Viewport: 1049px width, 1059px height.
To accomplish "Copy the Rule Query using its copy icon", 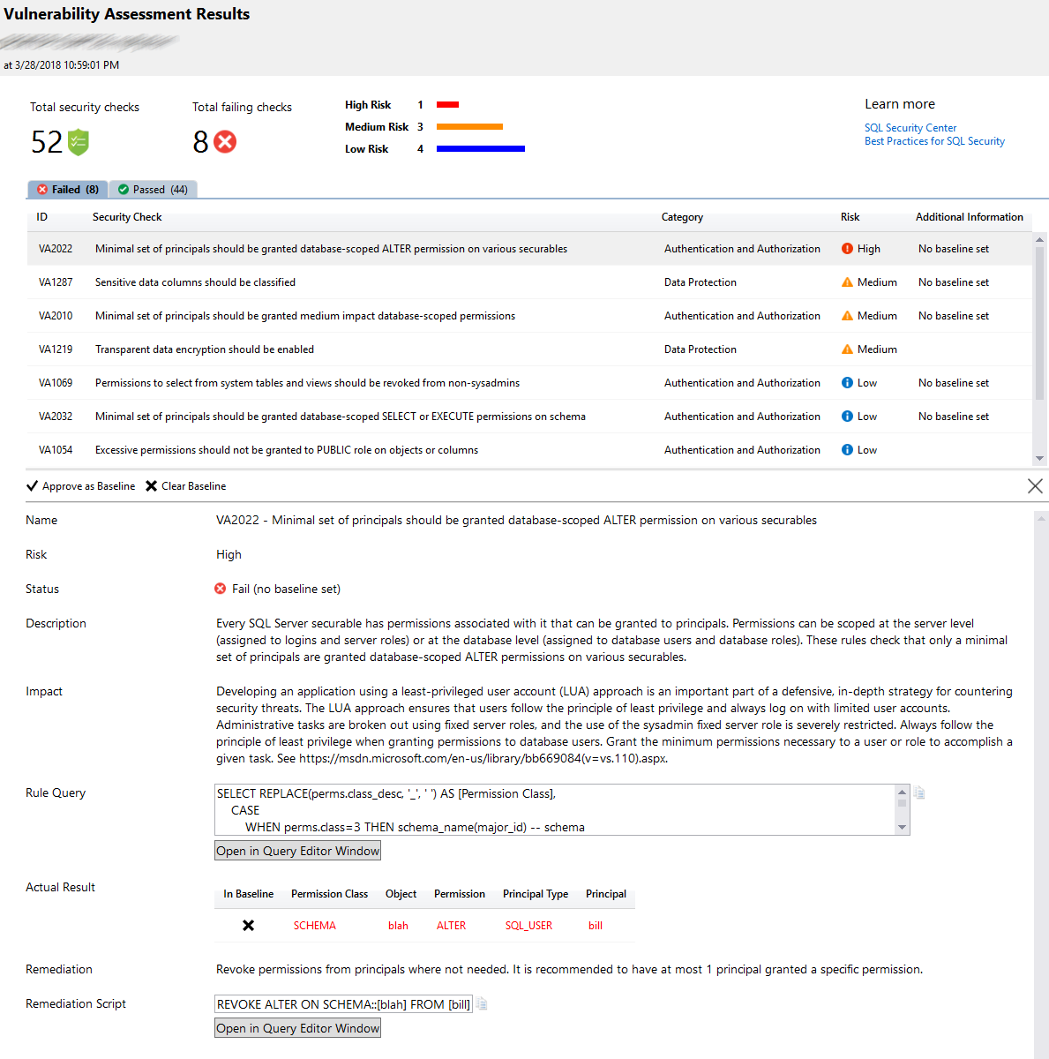I will 918,792.
